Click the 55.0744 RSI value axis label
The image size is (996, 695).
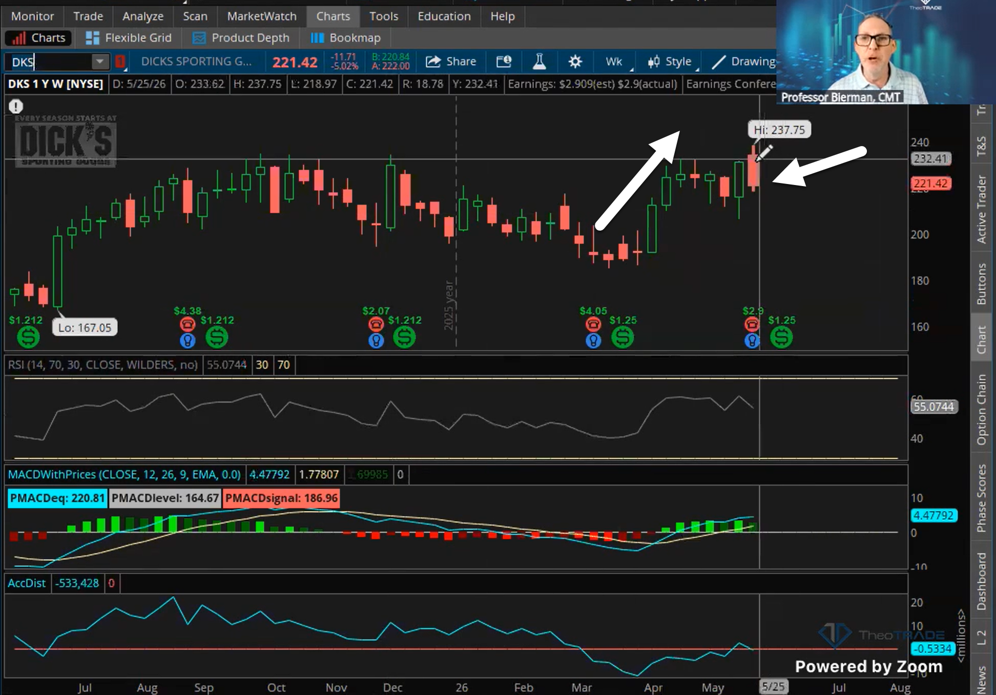click(933, 407)
